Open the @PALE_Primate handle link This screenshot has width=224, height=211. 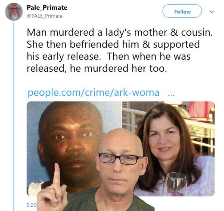coord(44,16)
